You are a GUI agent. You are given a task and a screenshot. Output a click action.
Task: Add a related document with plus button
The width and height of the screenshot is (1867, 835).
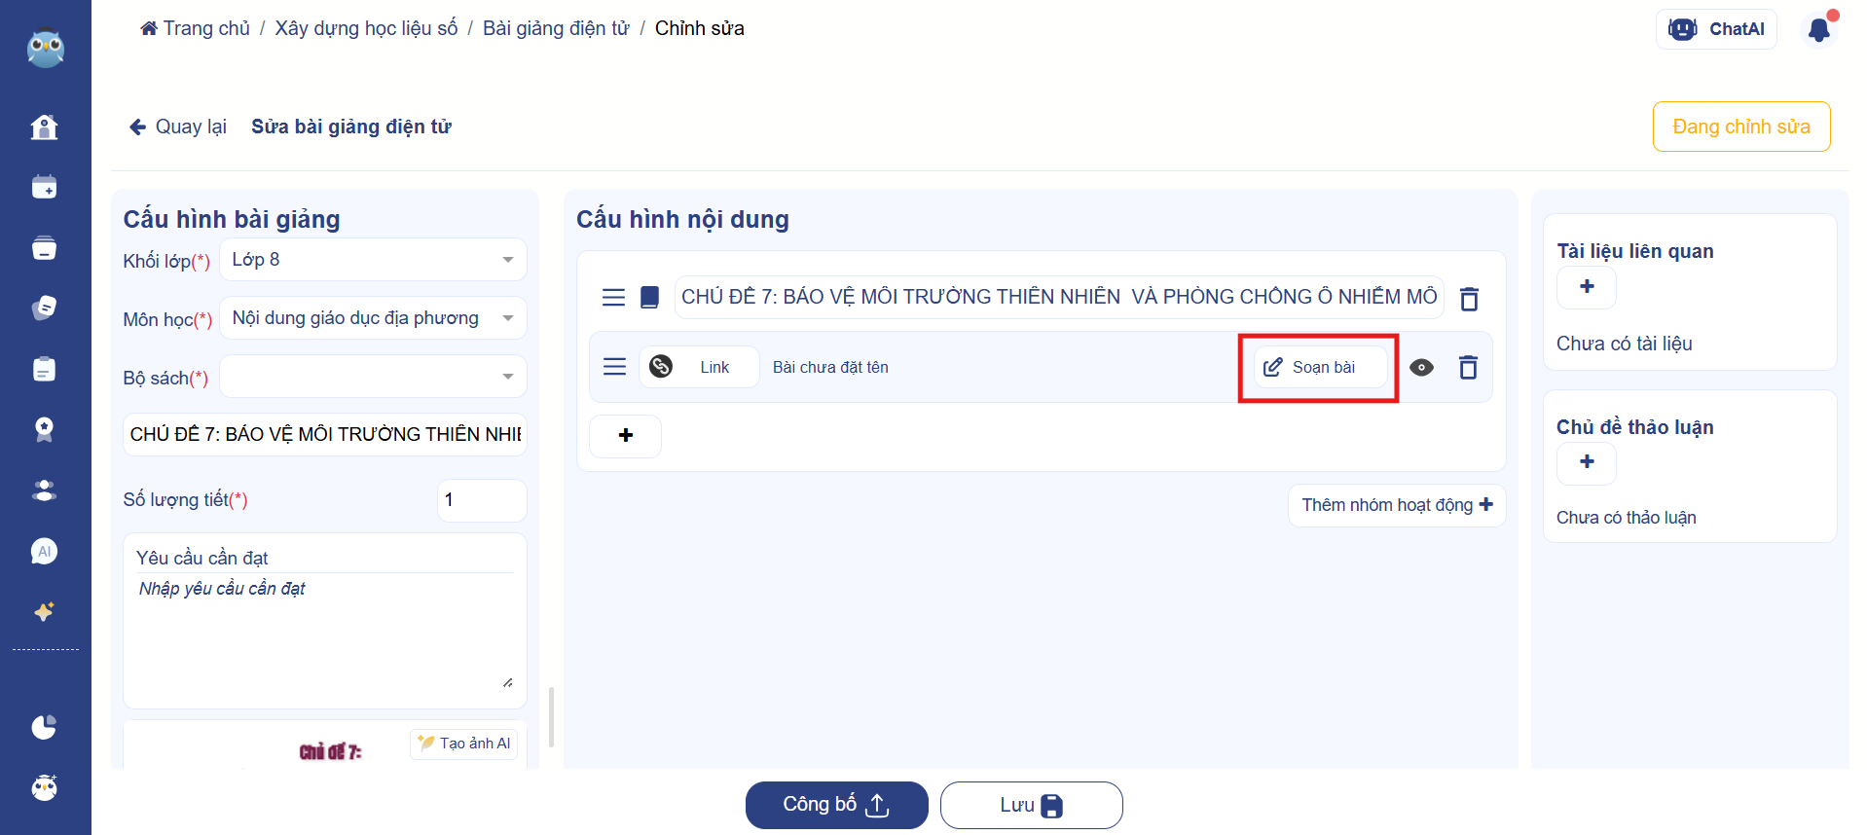coord(1587,287)
